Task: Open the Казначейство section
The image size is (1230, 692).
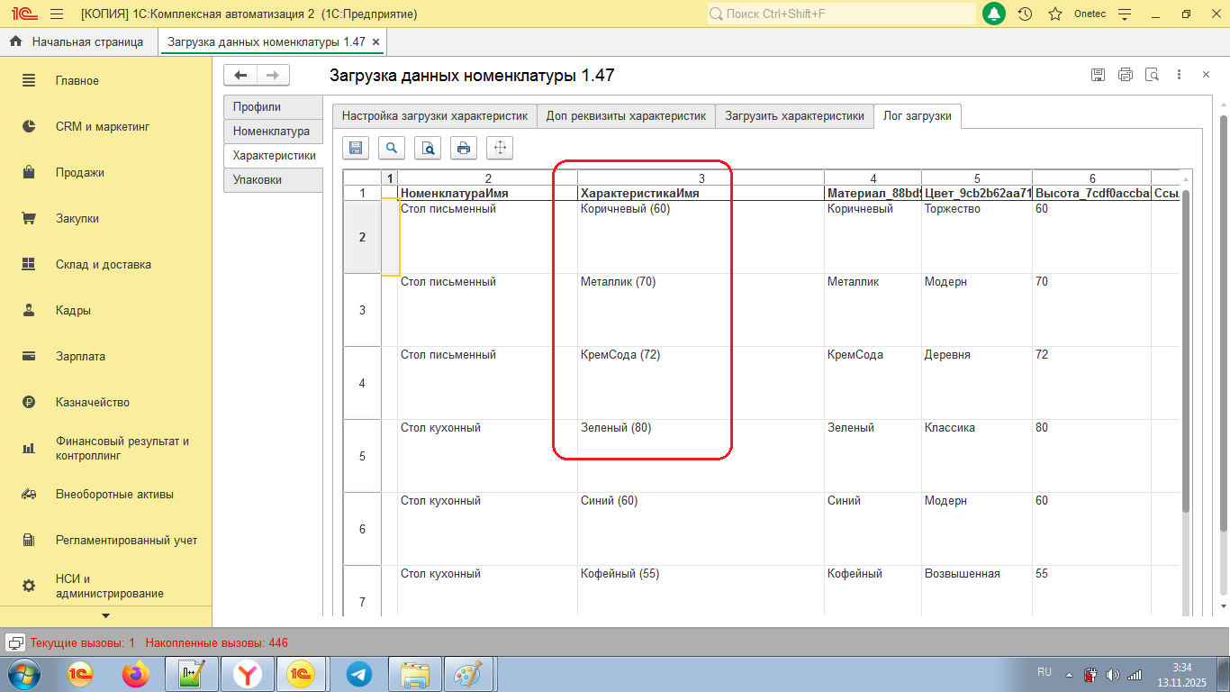Action: [x=106, y=403]
